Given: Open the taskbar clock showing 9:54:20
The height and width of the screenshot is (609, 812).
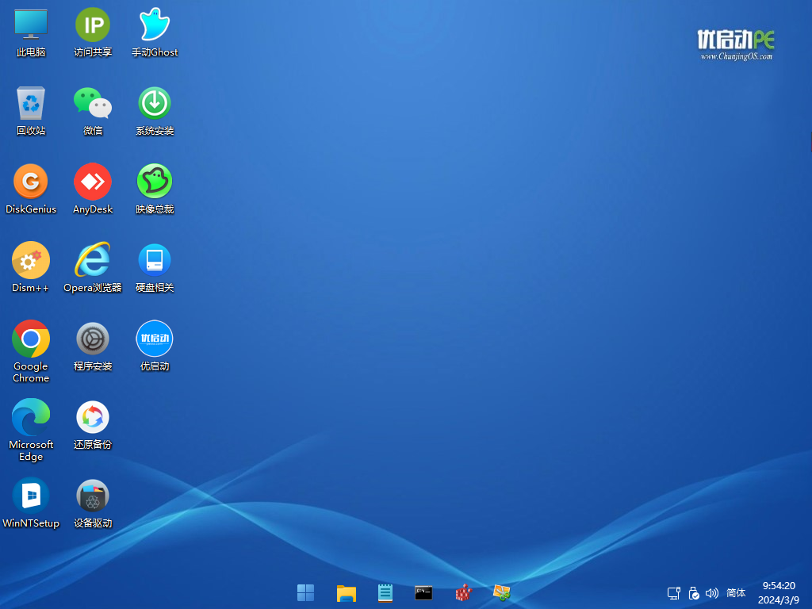Looking at the screenshot, I should click(779, 593).
